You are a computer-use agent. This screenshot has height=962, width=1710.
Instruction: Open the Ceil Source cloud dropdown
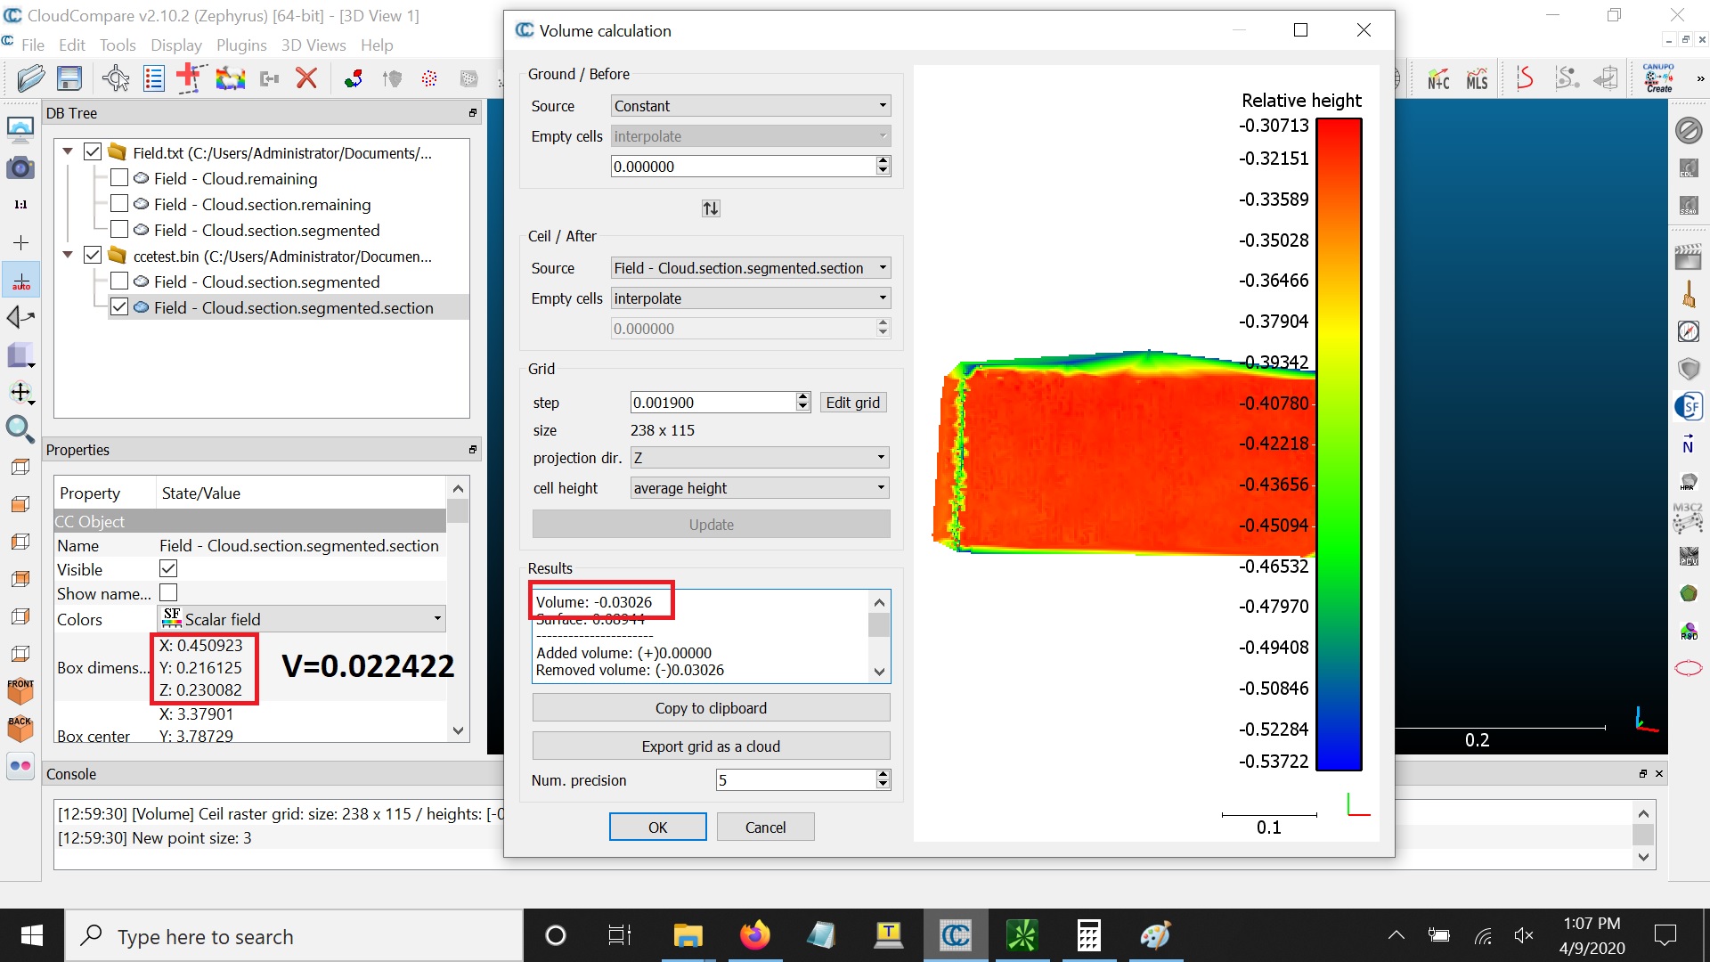[751, 268]
